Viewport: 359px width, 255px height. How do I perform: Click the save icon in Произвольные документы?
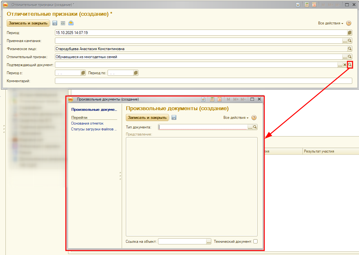coord(174,118)
